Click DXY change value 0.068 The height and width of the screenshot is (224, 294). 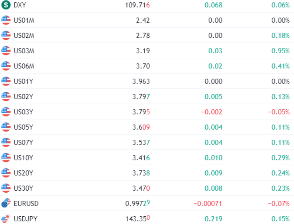[213, 5]
